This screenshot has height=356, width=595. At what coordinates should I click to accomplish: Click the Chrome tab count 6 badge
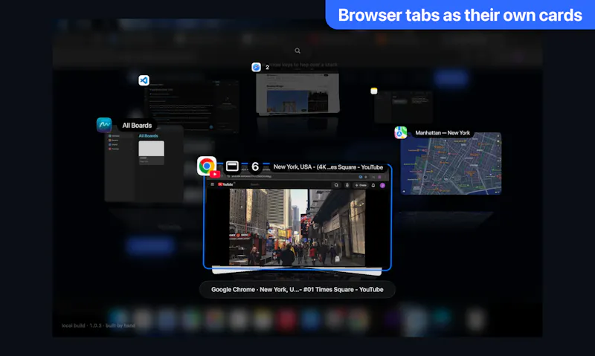pos(255,166)
